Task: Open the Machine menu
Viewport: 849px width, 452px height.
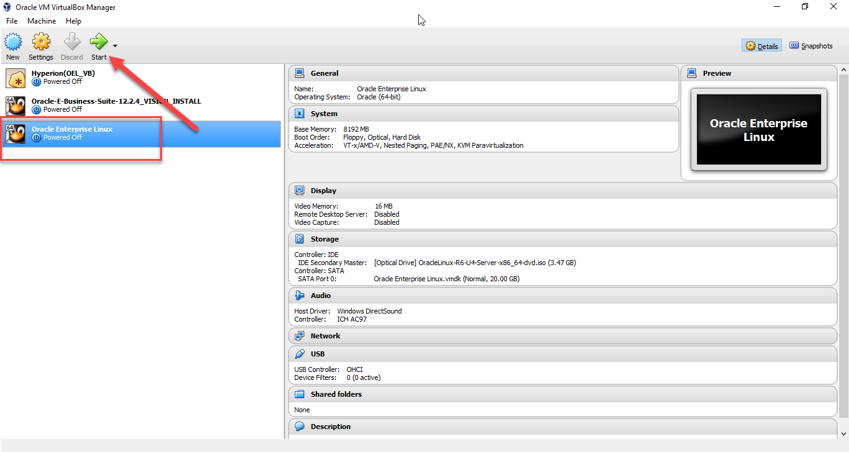Action: tap(42, 21)
